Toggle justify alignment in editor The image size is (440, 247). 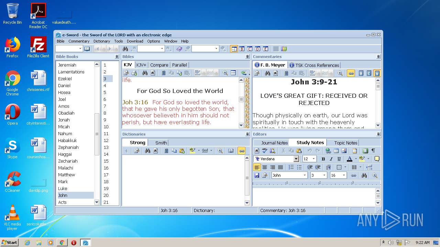[280, 167]
